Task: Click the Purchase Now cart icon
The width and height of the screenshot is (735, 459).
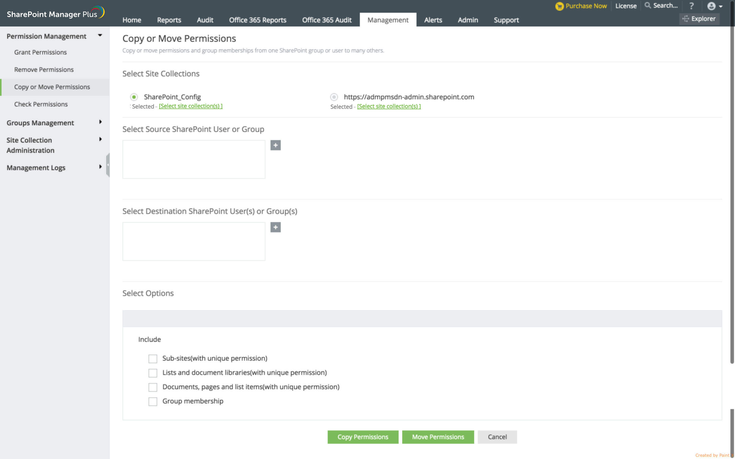Action: point(559,6)
